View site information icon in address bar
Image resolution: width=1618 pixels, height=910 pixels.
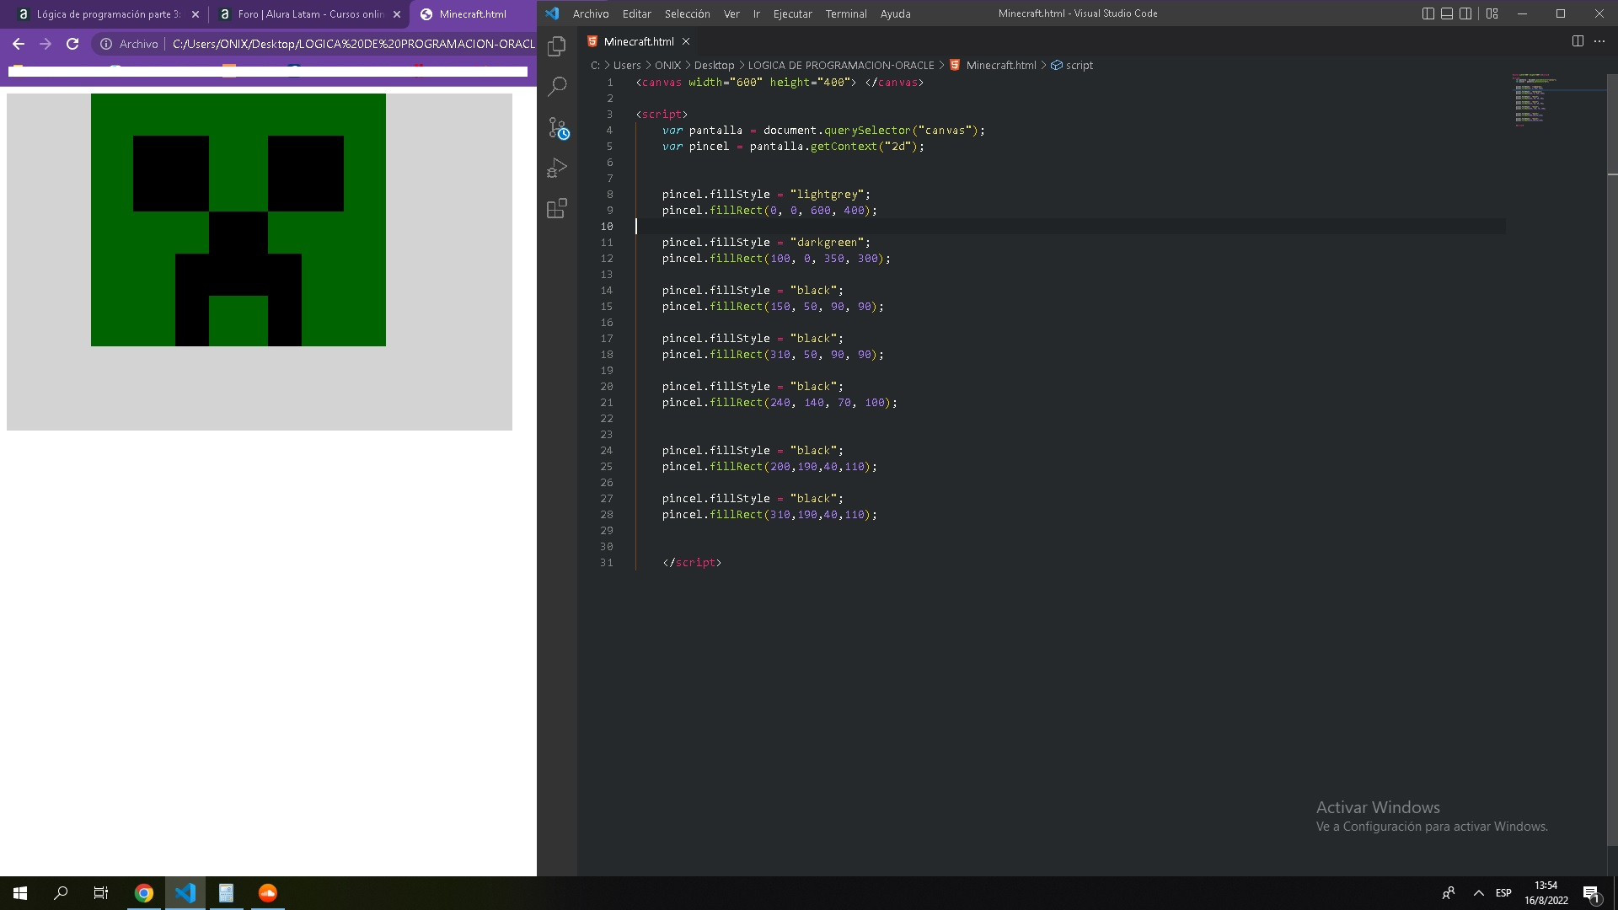[106, 44]
